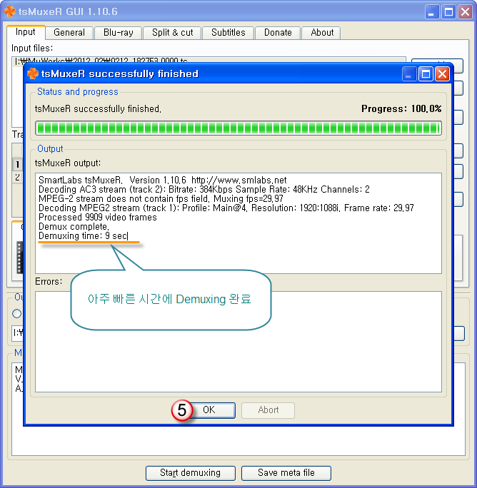Click the tsMuxeR GUI main window icon
The image size is (477, 488).
click(x=10, y=11)
